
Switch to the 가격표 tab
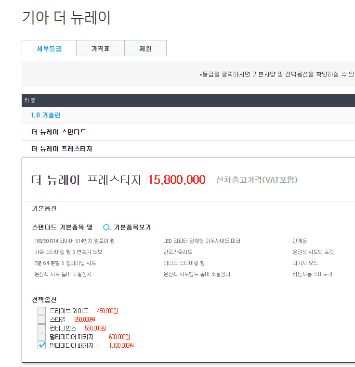[x=100, y=49]
